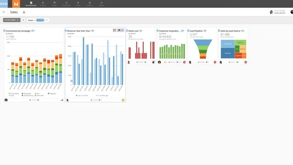
Task: Open Conversions by Campaign card title
Action: pos(18,31)
